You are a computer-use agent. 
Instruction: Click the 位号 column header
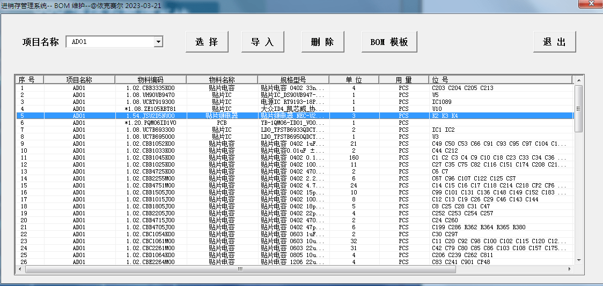(x=501, y=80)
